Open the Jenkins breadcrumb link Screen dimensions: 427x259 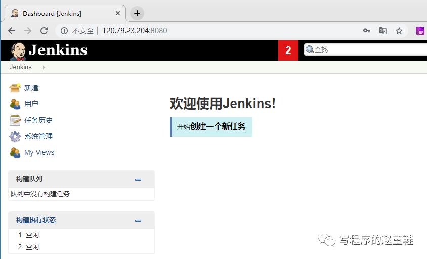click(x=21, y=67)
